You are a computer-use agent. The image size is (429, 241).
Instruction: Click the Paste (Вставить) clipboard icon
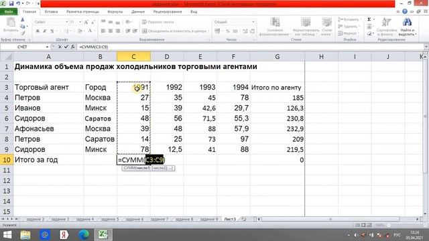pos(11,22)
